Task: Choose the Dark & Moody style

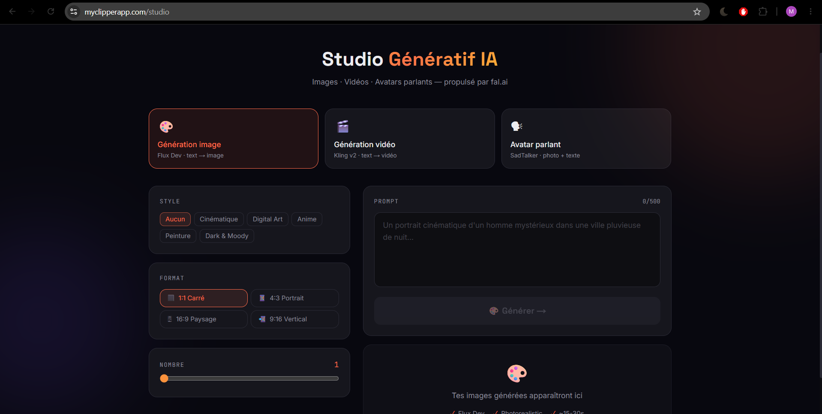Action: (227, 236)
